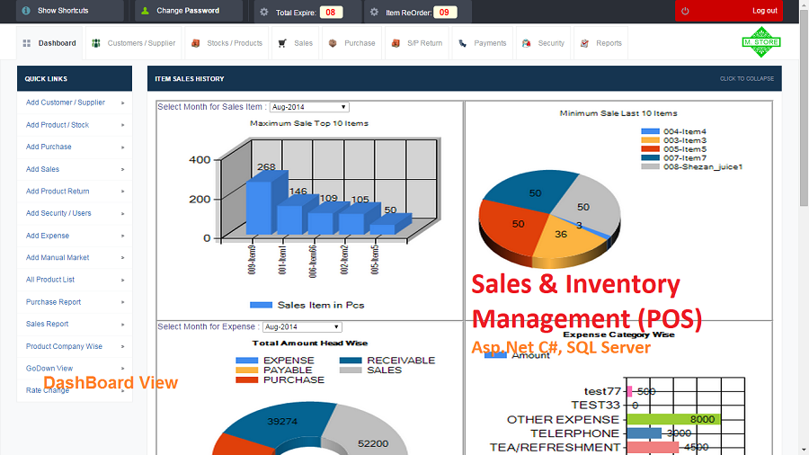Click the Customers / Supplier people icon
The height and width of the screenshot is (455, 809).
(96, 43)
